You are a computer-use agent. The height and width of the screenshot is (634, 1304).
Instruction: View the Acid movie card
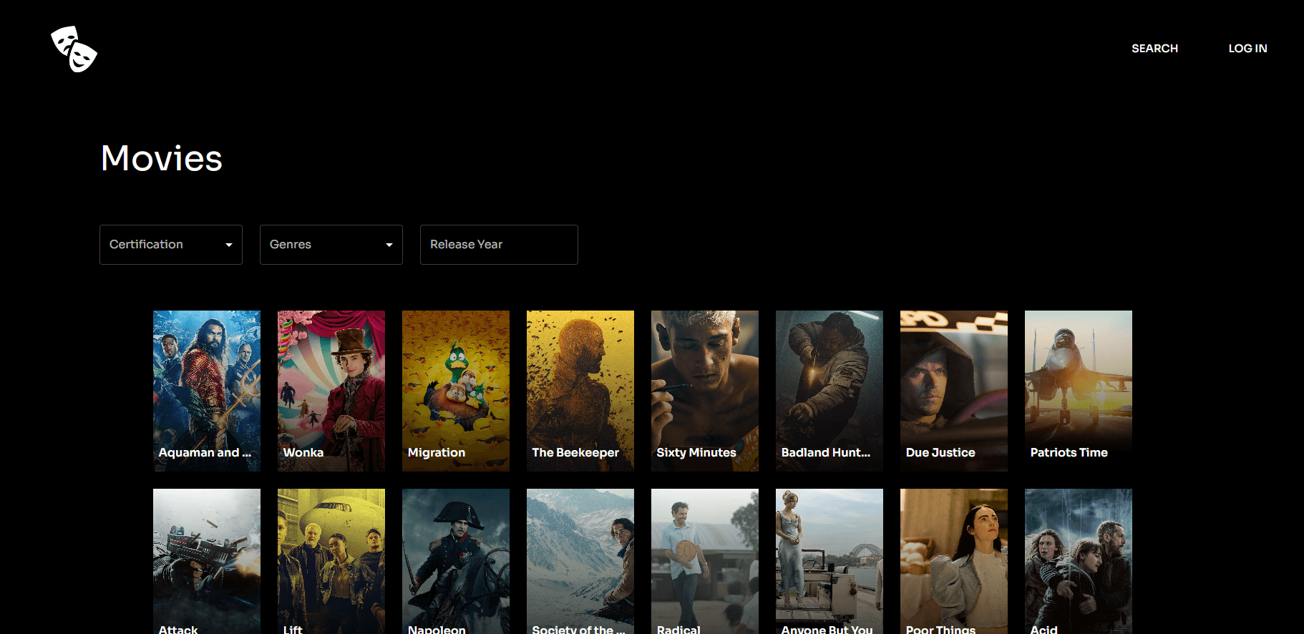(x=1079, y=561)
